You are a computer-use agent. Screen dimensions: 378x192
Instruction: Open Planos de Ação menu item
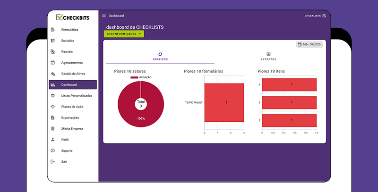(x=73, y=107)
